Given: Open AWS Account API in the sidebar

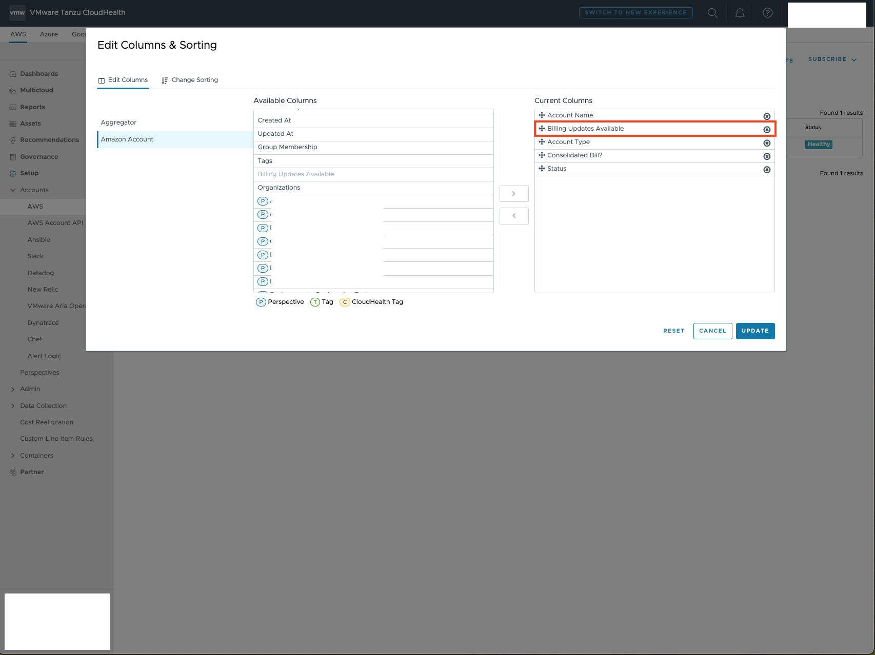Looking at the screenshot, I should click(55, 223).
